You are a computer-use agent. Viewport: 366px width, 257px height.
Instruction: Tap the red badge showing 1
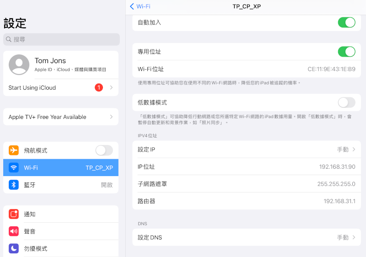(x=99, y=87)
